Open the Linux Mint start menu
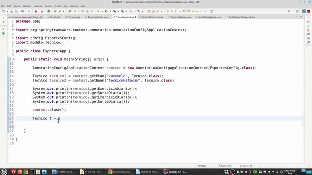The height and width of the screenshot is (175, 312). point(4,172)
